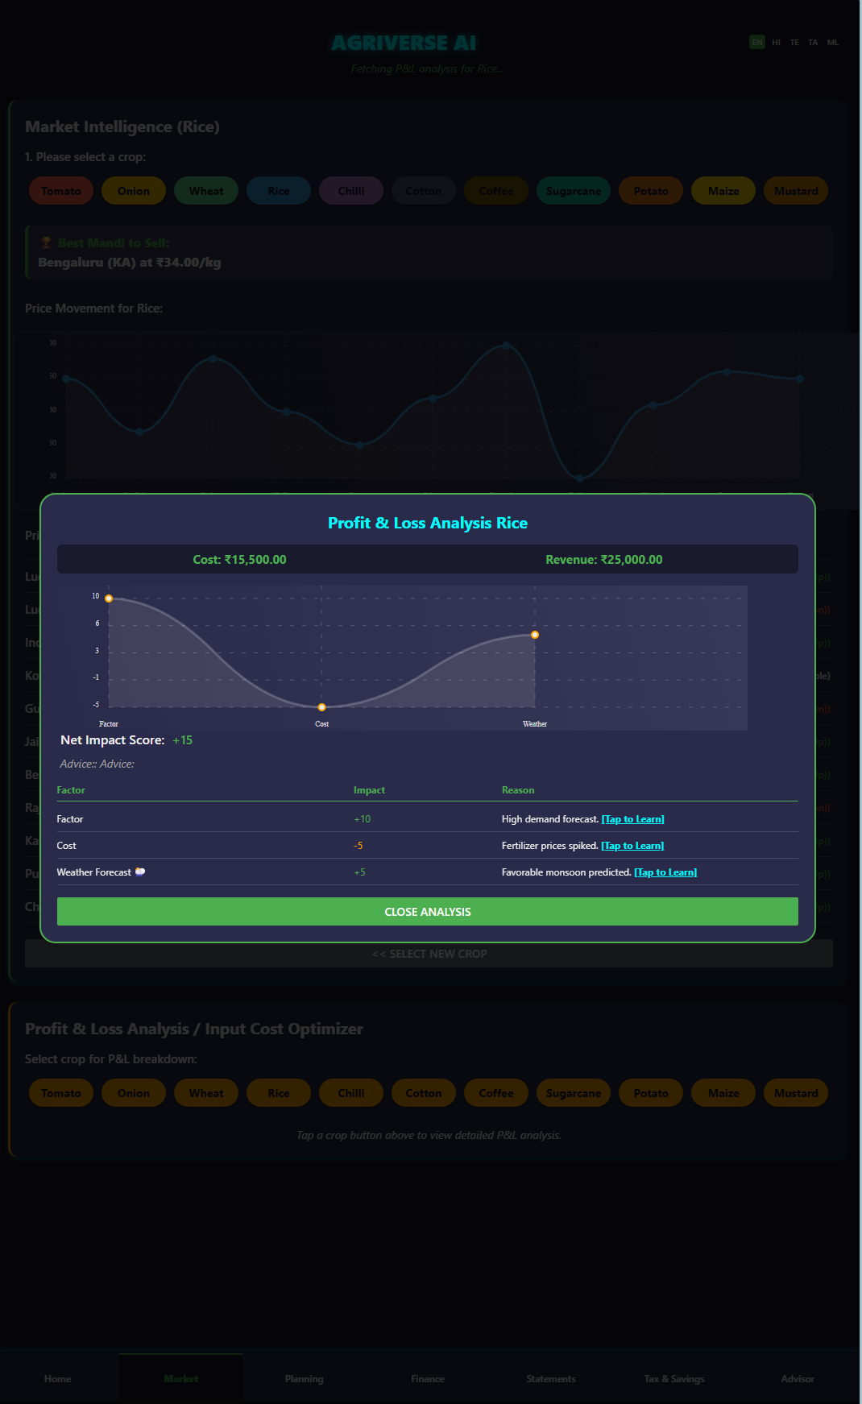
Task: Select Tomato chip in Market Intelligence
Action: pos(61,191)
